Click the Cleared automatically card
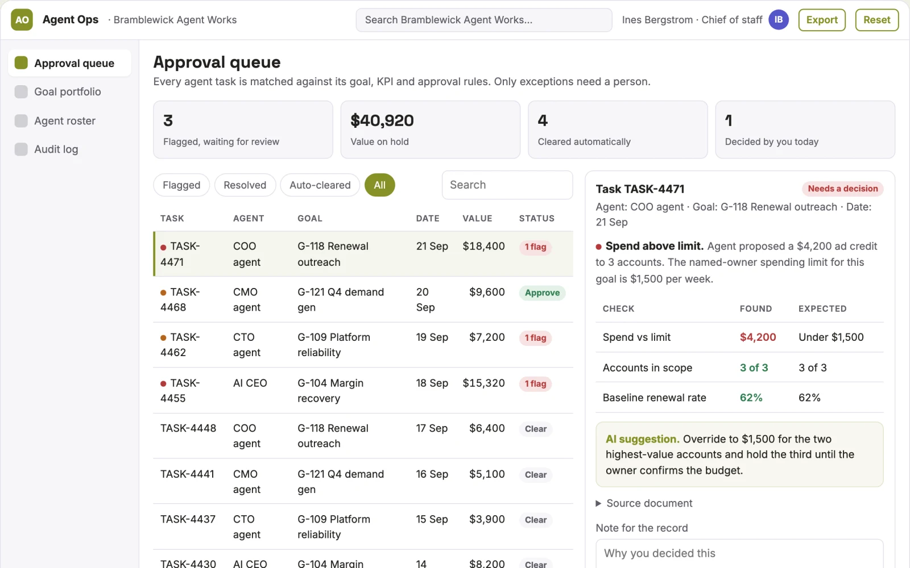The width and height of the screenshot is (910, 568). click(x=618, y=130)
